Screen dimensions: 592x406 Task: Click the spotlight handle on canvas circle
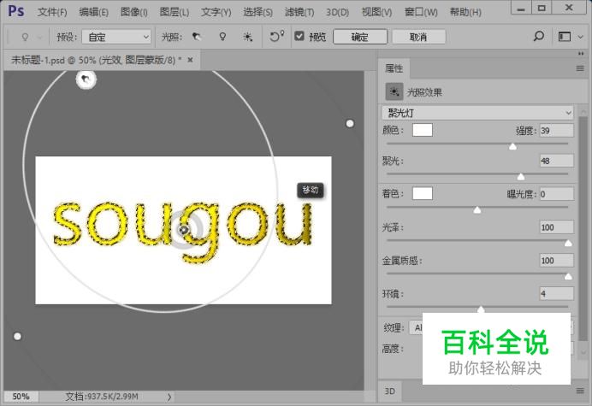(86, 79)
